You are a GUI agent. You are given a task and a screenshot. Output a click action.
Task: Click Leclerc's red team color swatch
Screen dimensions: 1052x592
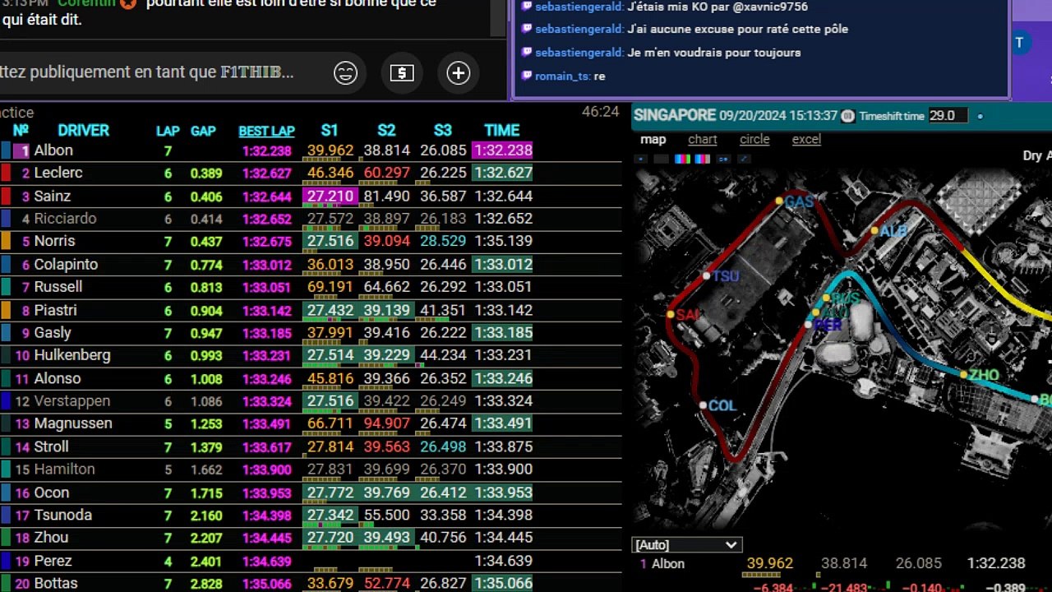click(x=6, y=173)
